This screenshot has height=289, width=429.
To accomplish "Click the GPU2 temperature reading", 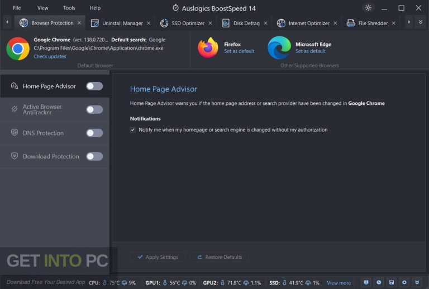I will [x=234, y=283].
